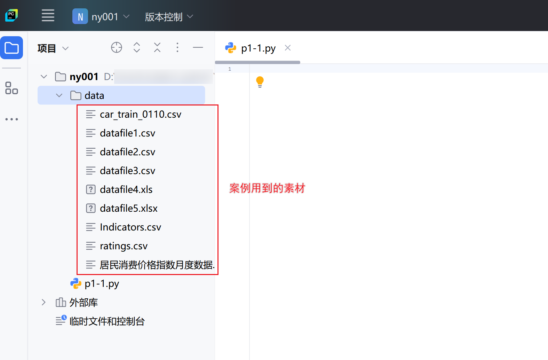Switch to the p1-1.py editor tab
548x360 pixels.
pyautogui.click(x=258, y=48)
